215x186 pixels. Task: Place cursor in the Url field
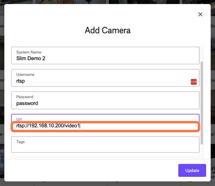tap(105, 122)
